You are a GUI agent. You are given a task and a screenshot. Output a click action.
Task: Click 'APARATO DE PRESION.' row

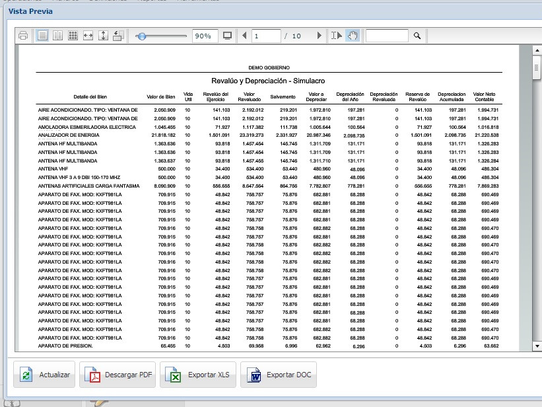pos(268,346)
